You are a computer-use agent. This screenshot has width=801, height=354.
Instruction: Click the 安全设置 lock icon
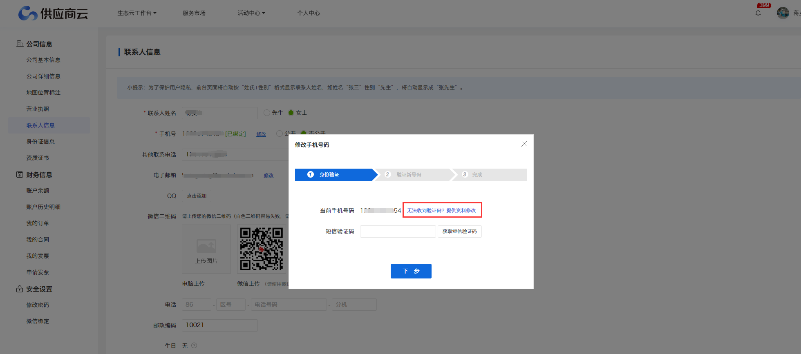click(x=20, y=289)
